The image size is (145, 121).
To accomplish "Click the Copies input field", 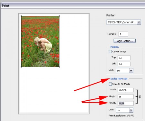I will click(x=123, y=34).
